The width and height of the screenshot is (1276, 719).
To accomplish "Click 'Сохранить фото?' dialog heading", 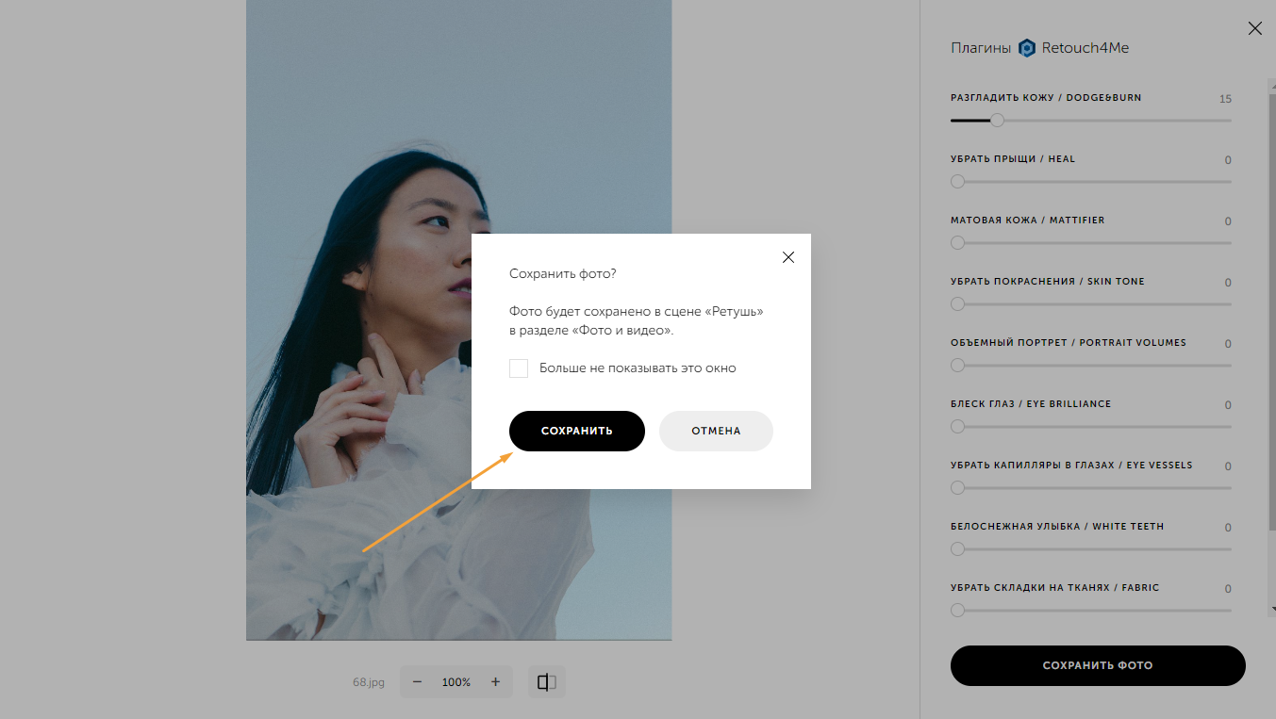I will point(563,273).
